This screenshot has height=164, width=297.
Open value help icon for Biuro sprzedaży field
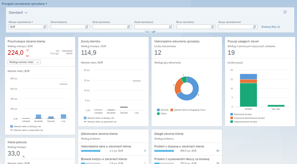[213, 27]
